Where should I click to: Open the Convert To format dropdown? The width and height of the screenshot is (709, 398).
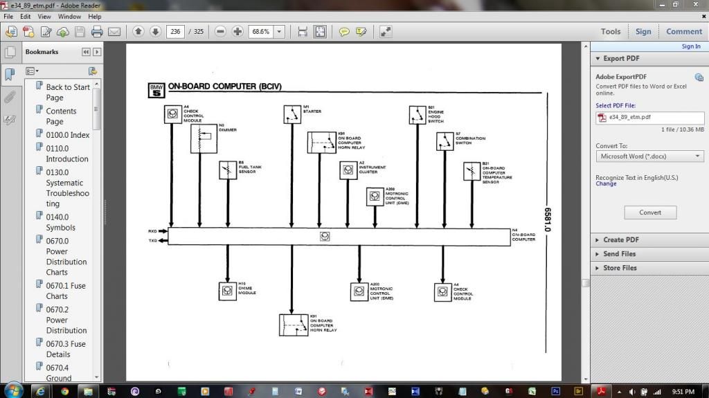[649, 156]
